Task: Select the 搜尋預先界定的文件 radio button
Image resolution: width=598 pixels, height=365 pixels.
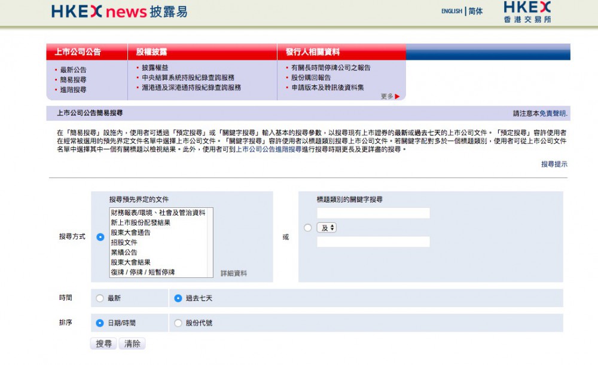Action: (x=100, y=237)
